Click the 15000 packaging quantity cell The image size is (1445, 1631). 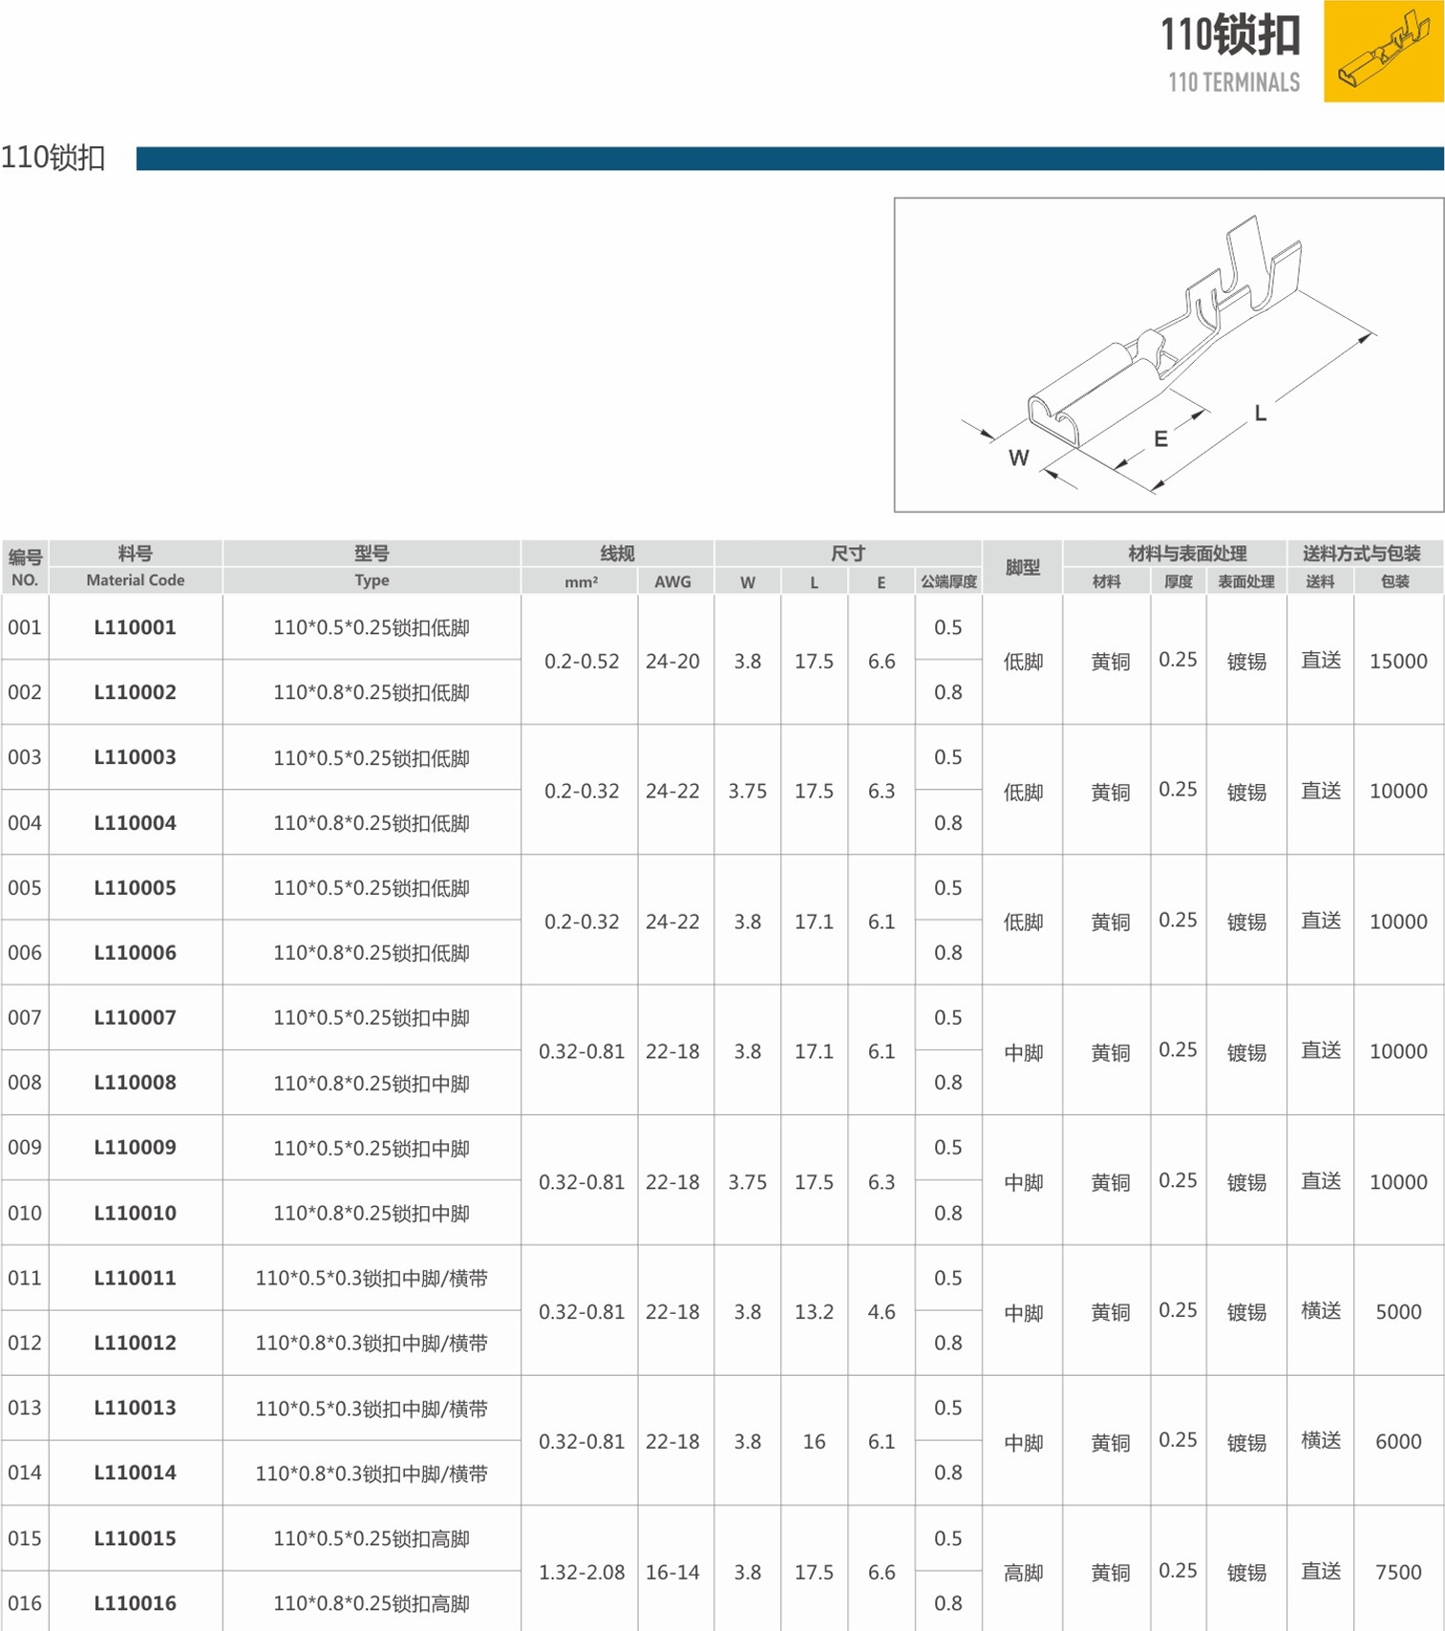click(x=1398, y=661)
